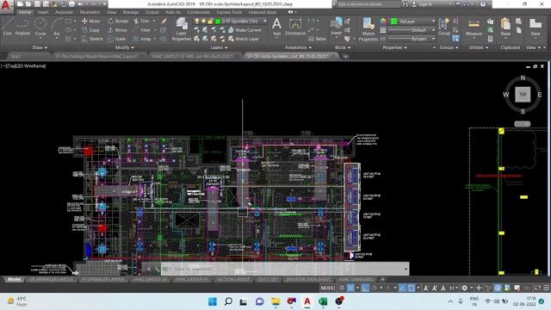The width and height of the screenshot is (551, 310).
Task: Click Make Current layer button
Action: pos(245,30)
